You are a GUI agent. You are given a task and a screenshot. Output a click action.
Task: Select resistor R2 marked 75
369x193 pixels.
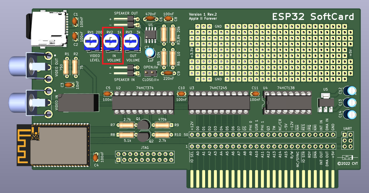75,67
